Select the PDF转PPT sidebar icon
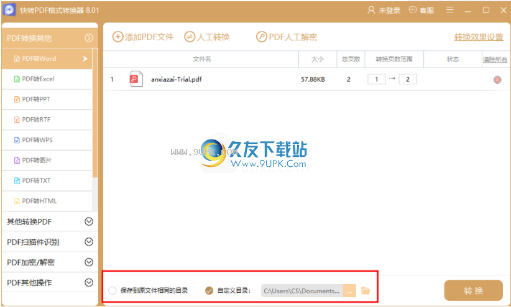The width and height of the screenshot is (511, 307). (17, 99)
